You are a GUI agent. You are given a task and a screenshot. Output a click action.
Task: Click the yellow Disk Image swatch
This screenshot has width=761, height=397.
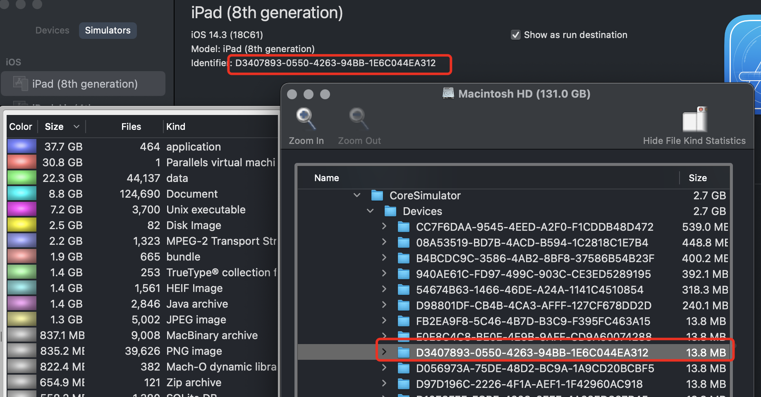(x=22, y=225)
